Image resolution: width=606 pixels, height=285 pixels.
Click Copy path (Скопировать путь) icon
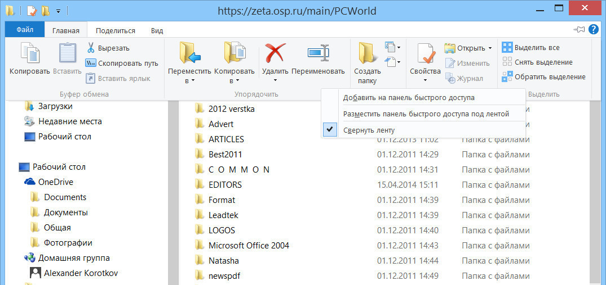coord(91,63)
